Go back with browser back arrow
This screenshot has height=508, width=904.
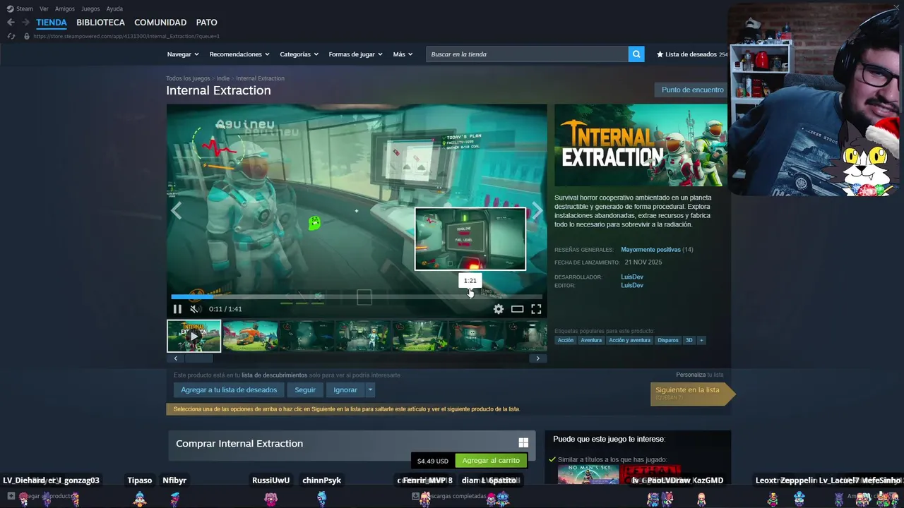[11, 23]
